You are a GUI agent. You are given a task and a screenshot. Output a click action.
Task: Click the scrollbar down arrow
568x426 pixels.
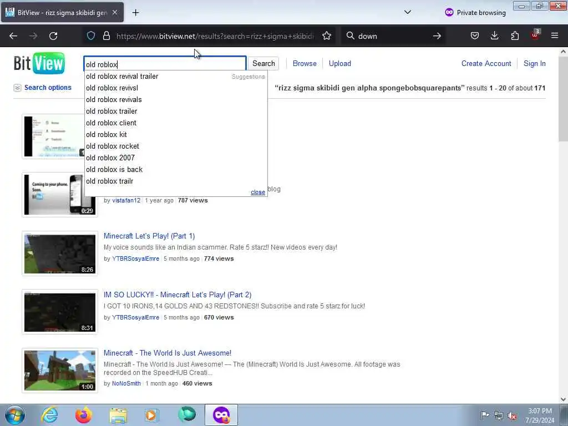click(x=563, y=399)
